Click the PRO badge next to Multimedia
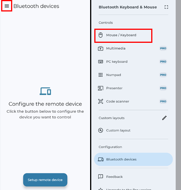Screen dimensions: 181x190 click(163, 49)
